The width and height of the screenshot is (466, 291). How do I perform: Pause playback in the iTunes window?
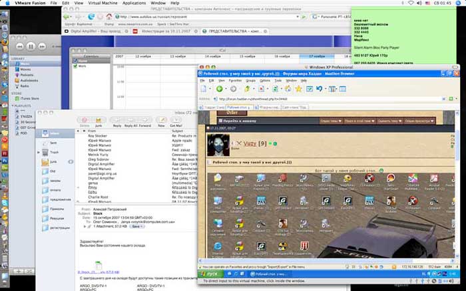pyautogui.click(x=31, y=47)
